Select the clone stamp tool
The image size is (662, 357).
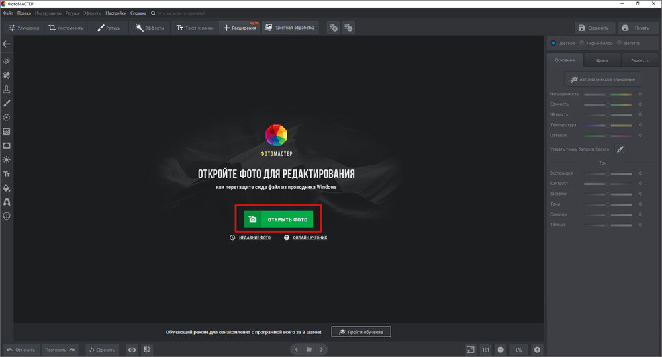pyautogui.click(x=7, y=89)
